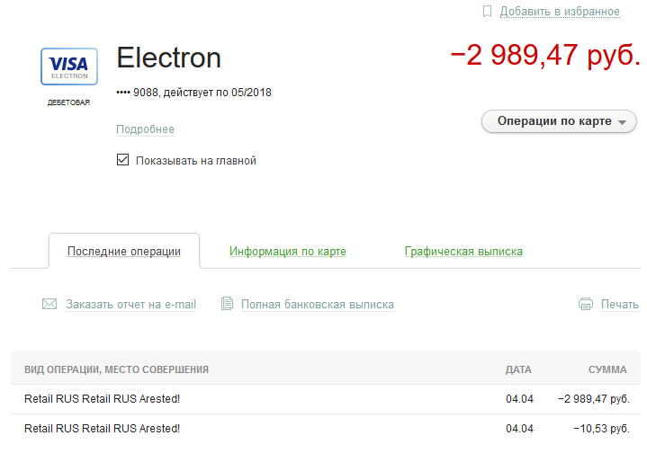Click the printer icon next to Печать

tap(586, 304)
